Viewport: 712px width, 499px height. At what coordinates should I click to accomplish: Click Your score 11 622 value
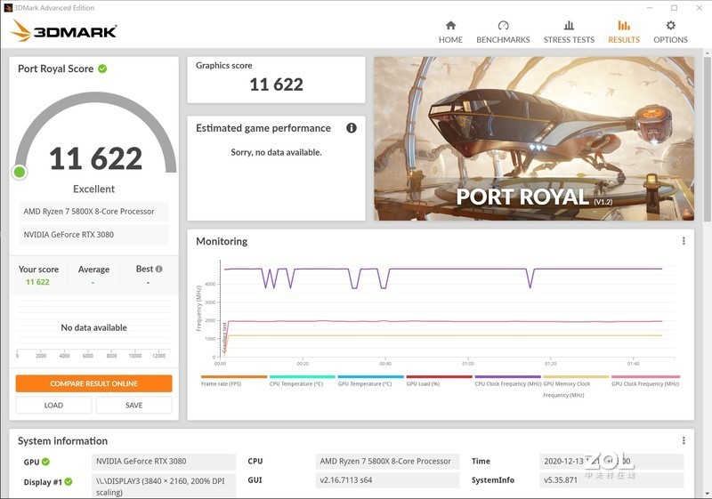pyautogui.click(x=37, y=282)
